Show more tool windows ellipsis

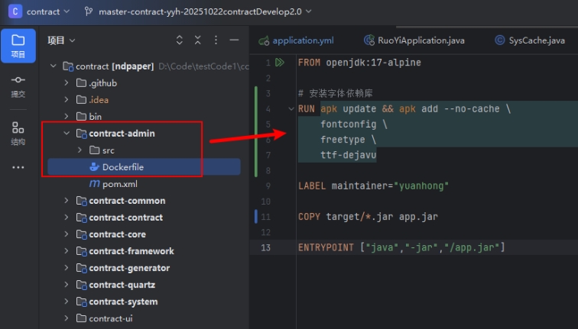click(x=18, y=167)
